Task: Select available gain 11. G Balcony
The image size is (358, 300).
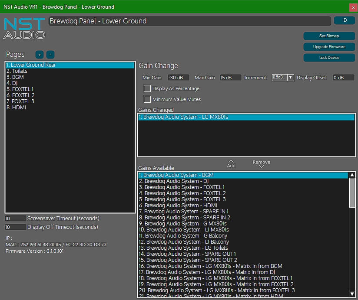Action: tap(243, 236)
